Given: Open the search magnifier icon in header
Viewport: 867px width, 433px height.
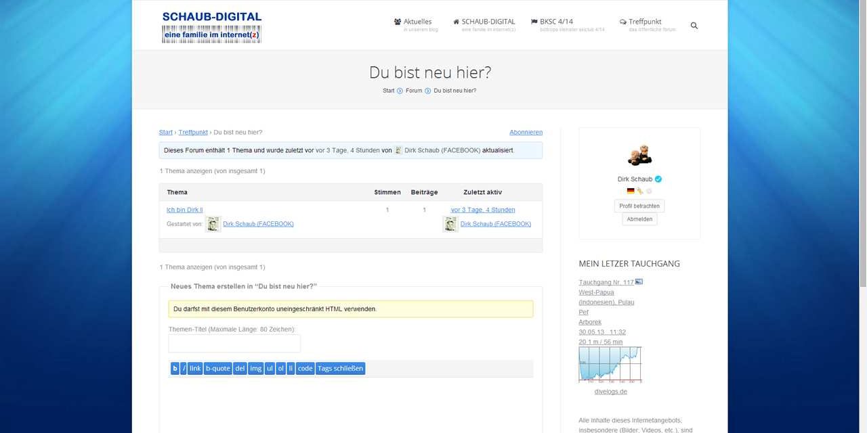Looking at the screenshot, I should pos(694,26).
